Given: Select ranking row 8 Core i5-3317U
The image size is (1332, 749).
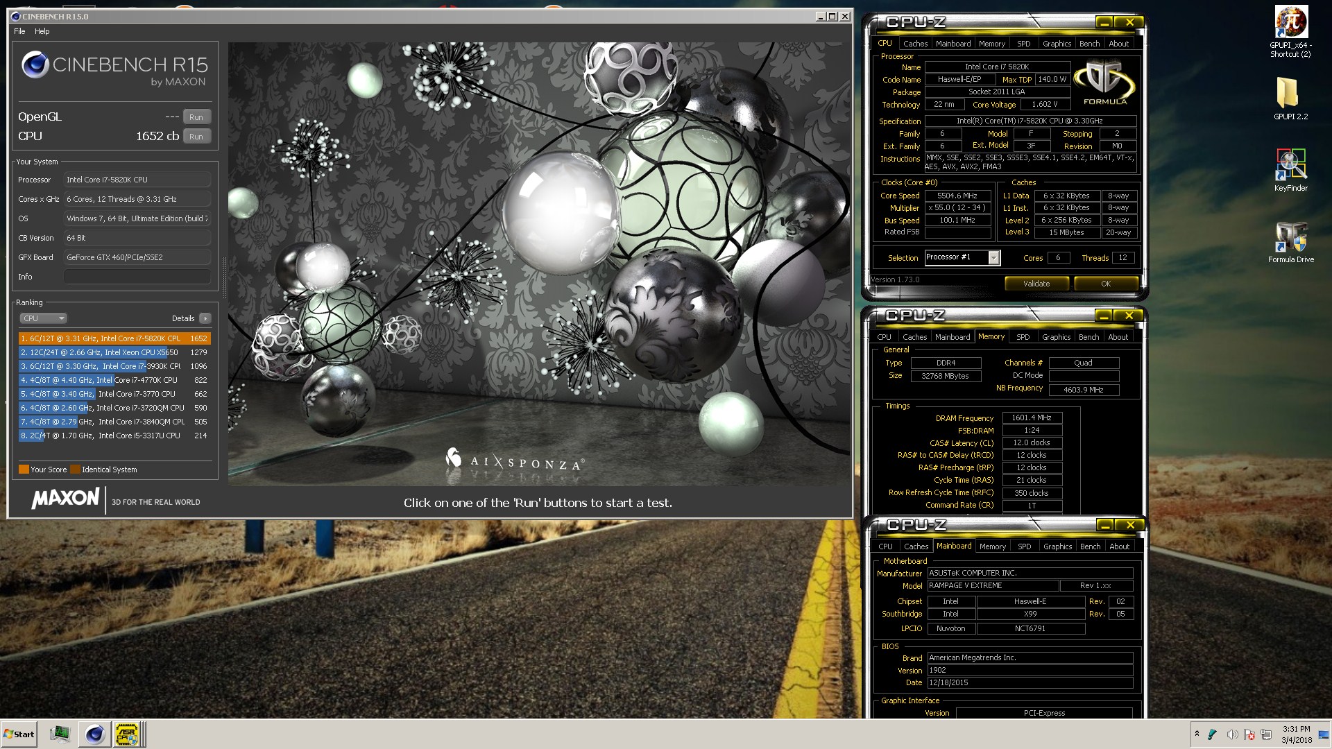Looking at the screenshot, I should point(114,436).
